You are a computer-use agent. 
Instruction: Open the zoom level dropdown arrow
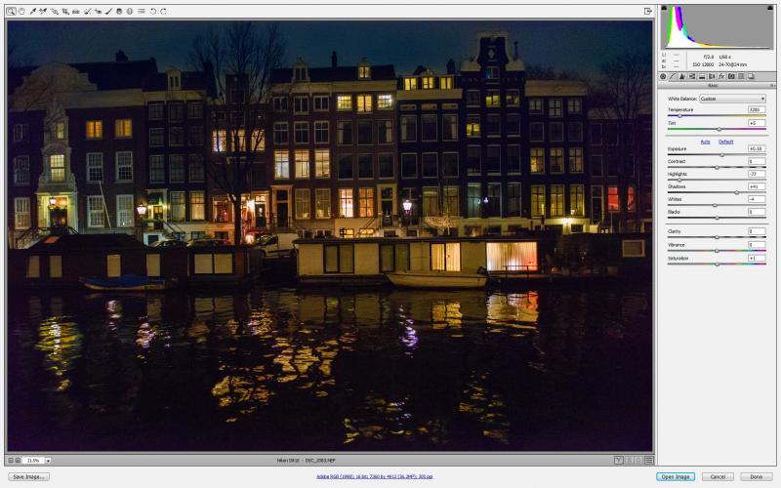(48, 461)
